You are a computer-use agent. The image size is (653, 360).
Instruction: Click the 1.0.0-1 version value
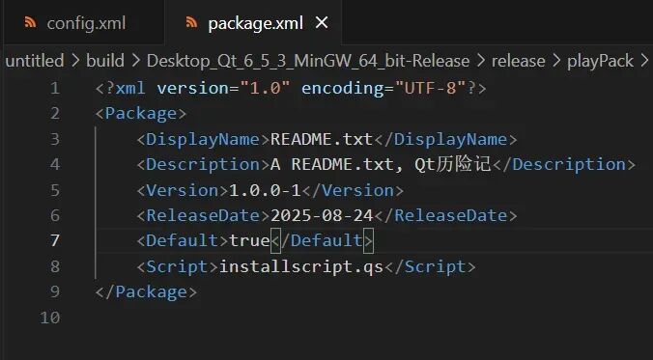[265, 190]
